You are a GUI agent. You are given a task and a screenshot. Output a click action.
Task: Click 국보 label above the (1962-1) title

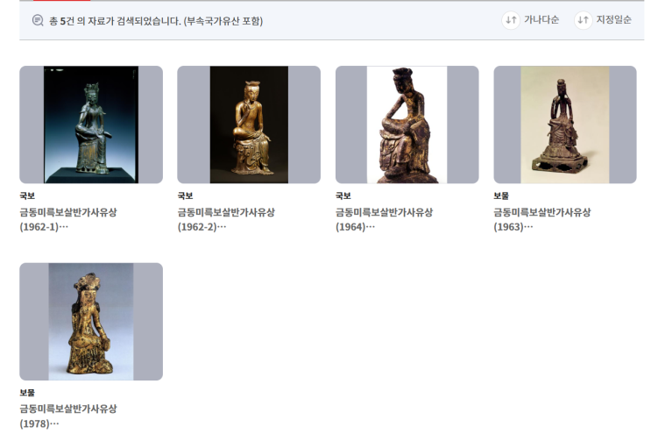click(27, 196)
